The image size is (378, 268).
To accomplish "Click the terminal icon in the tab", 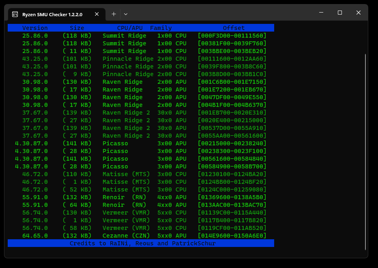I will [15, 14].
